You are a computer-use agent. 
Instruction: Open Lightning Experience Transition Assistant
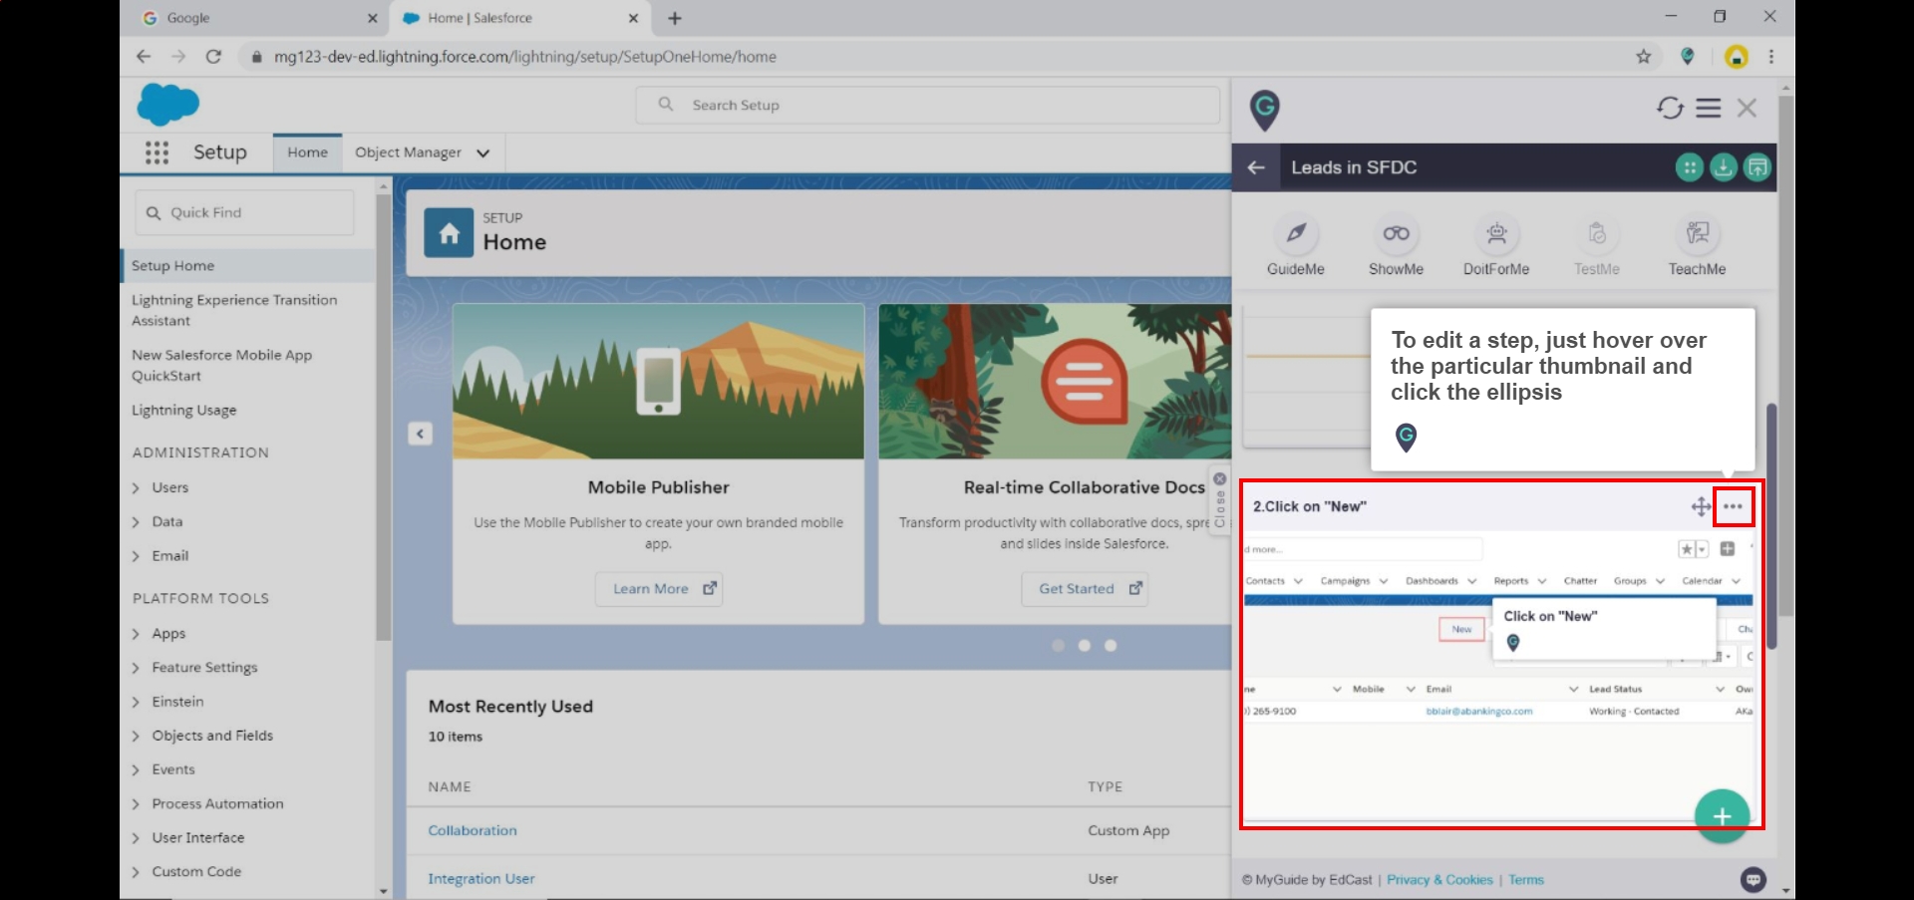click(234, 310)
